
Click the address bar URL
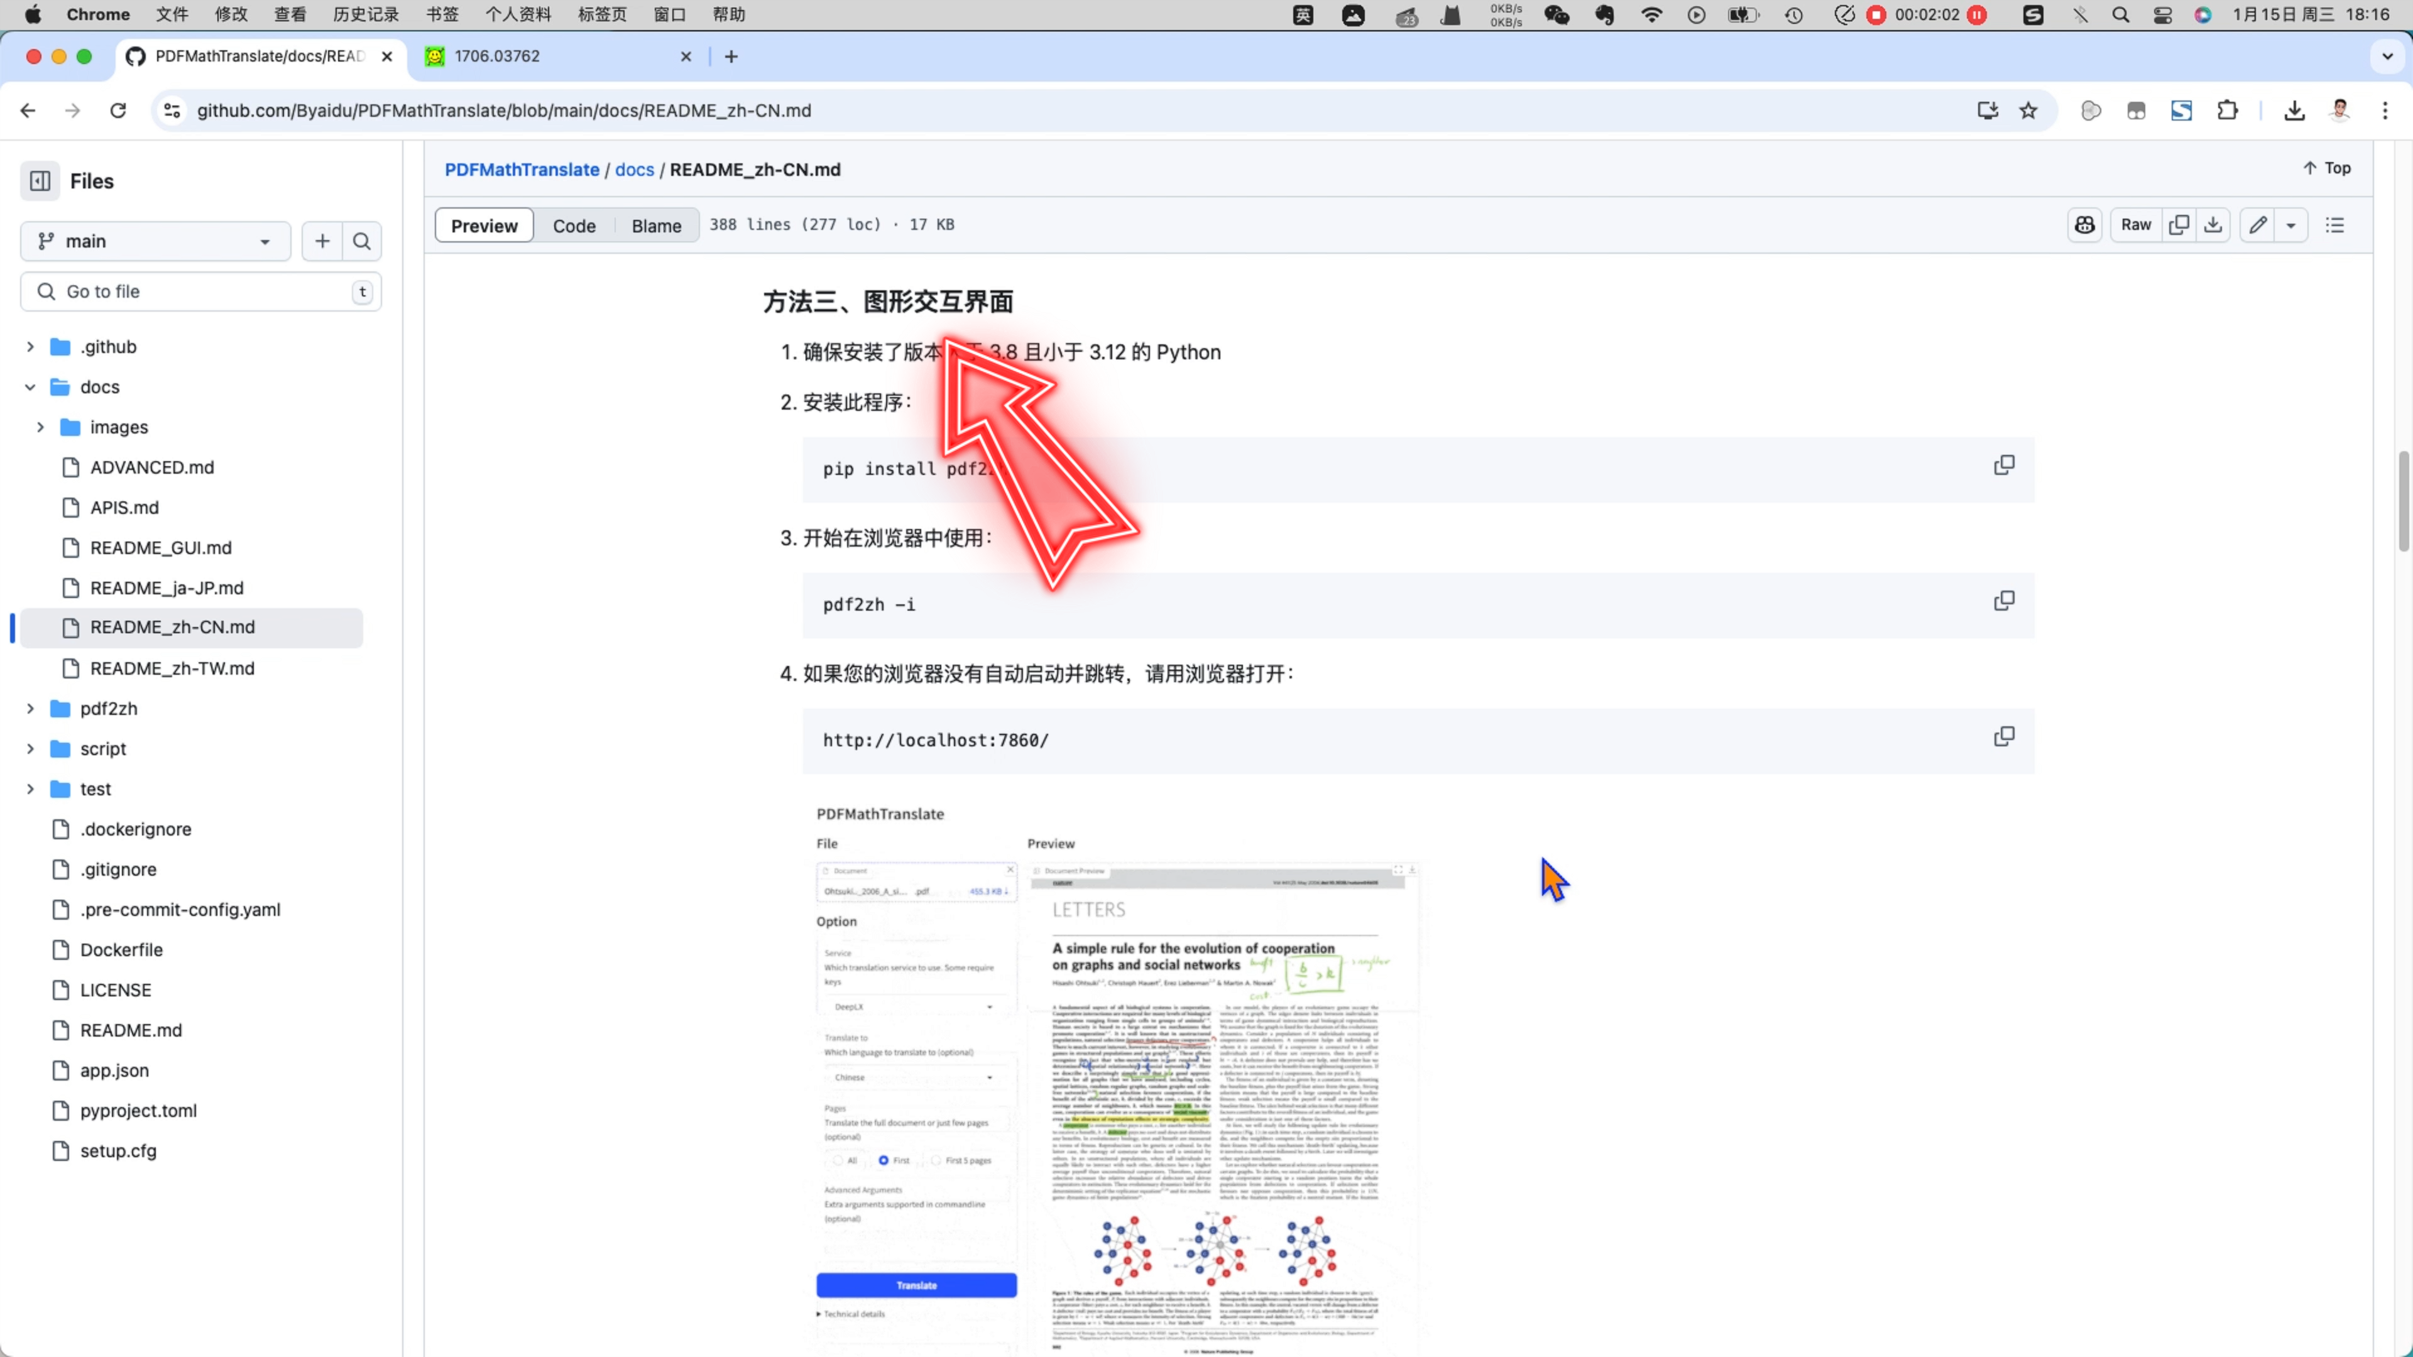point(503,111)
